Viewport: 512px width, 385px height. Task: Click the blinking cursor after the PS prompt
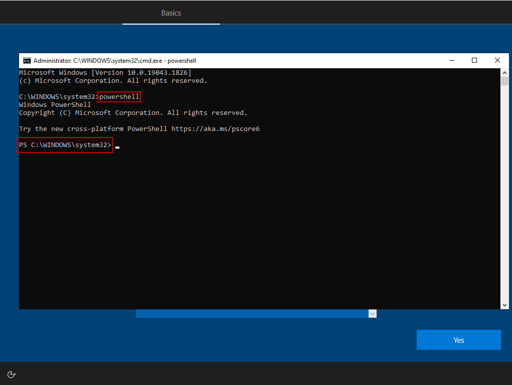click(x=117, y=147)
